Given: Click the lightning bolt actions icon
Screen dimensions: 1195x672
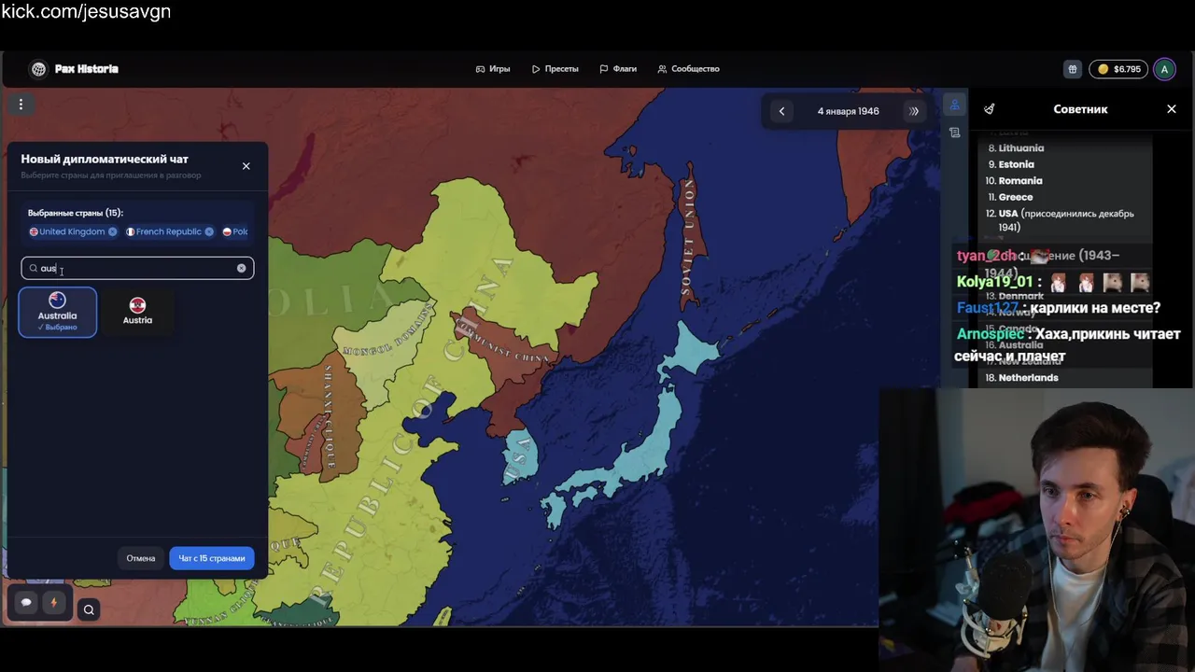Looking at the screenshot, I should click(x=53, y=603).
